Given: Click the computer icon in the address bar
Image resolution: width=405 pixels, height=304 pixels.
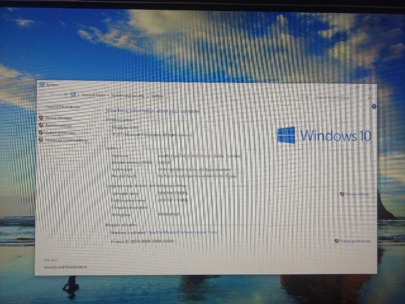Looking at the screenshot, I should [x=73, y=94].
